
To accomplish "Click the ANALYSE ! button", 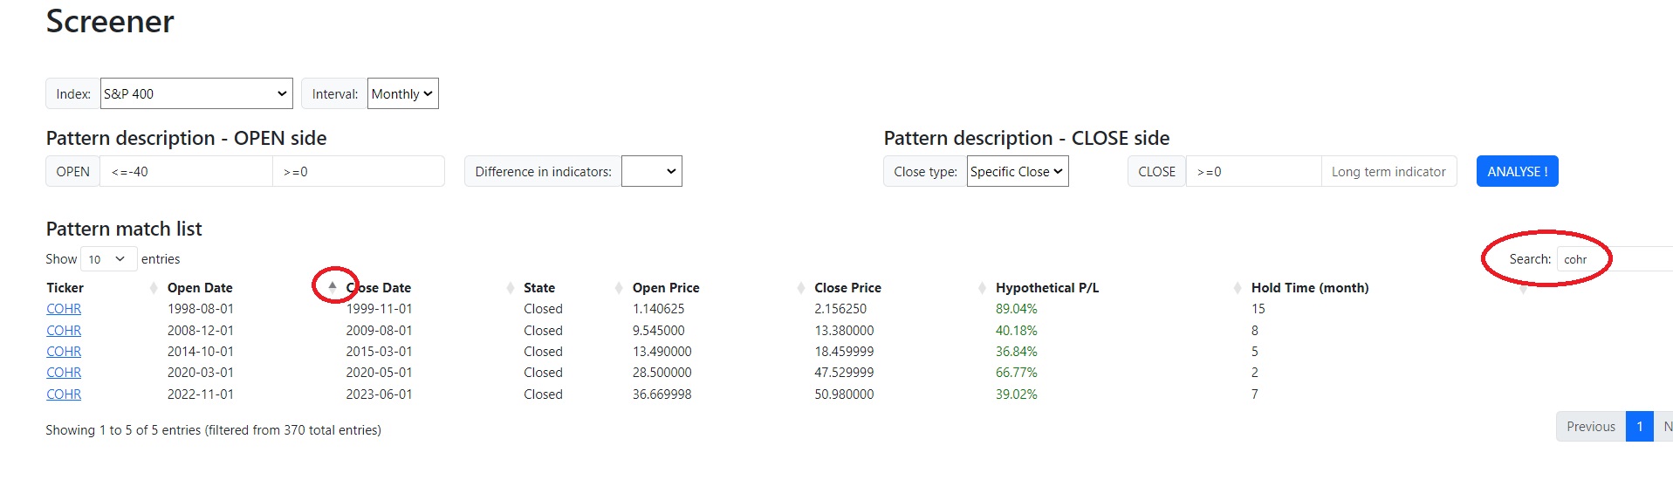I will pyautogui.click(x=1517, y=171).
